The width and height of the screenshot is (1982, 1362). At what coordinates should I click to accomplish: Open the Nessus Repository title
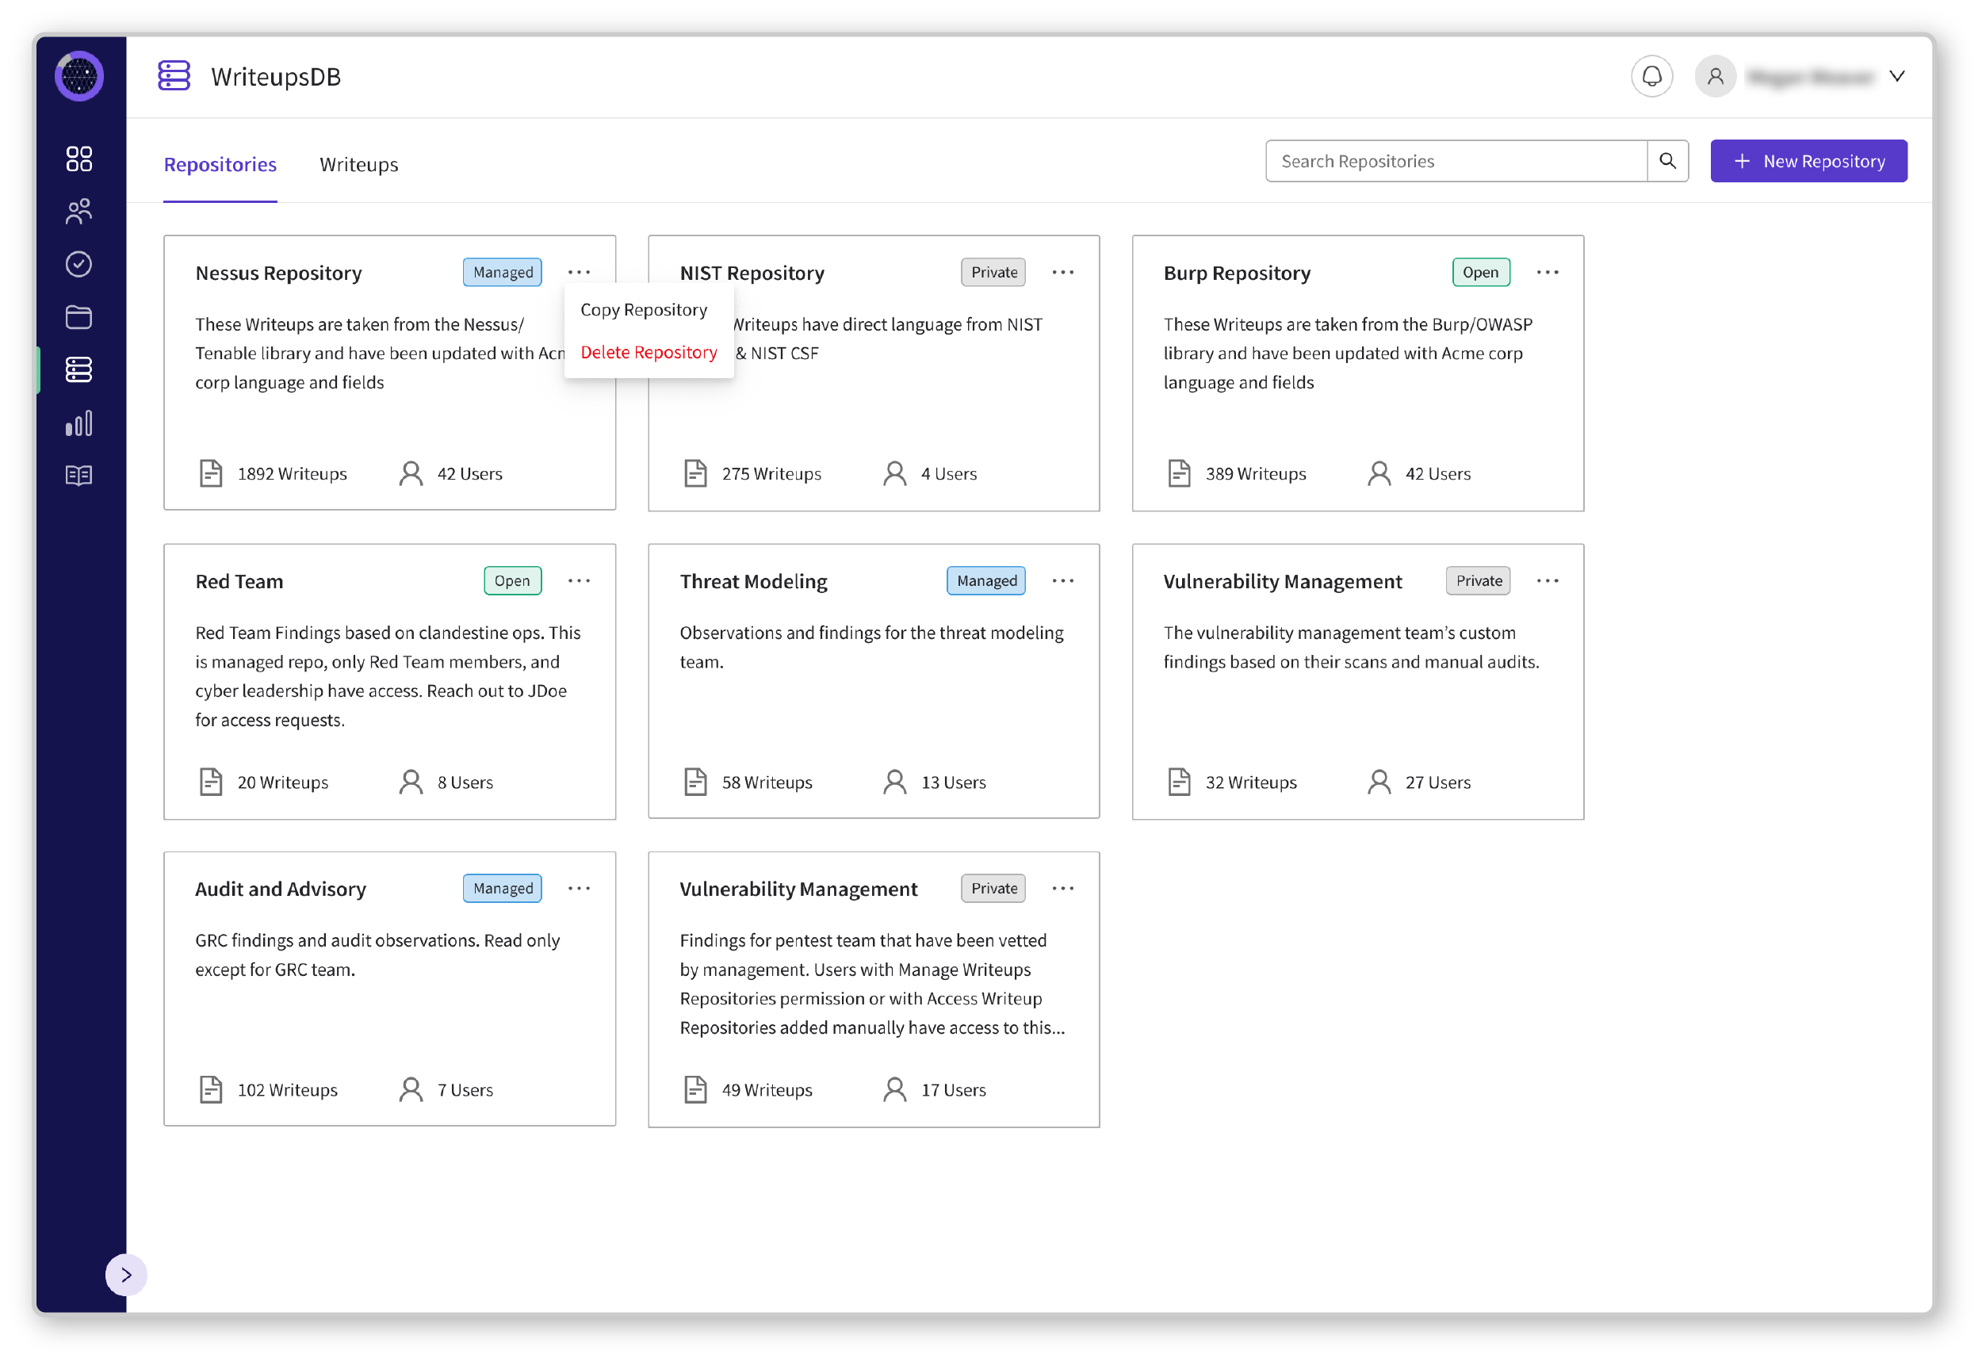tap(279, 273)
